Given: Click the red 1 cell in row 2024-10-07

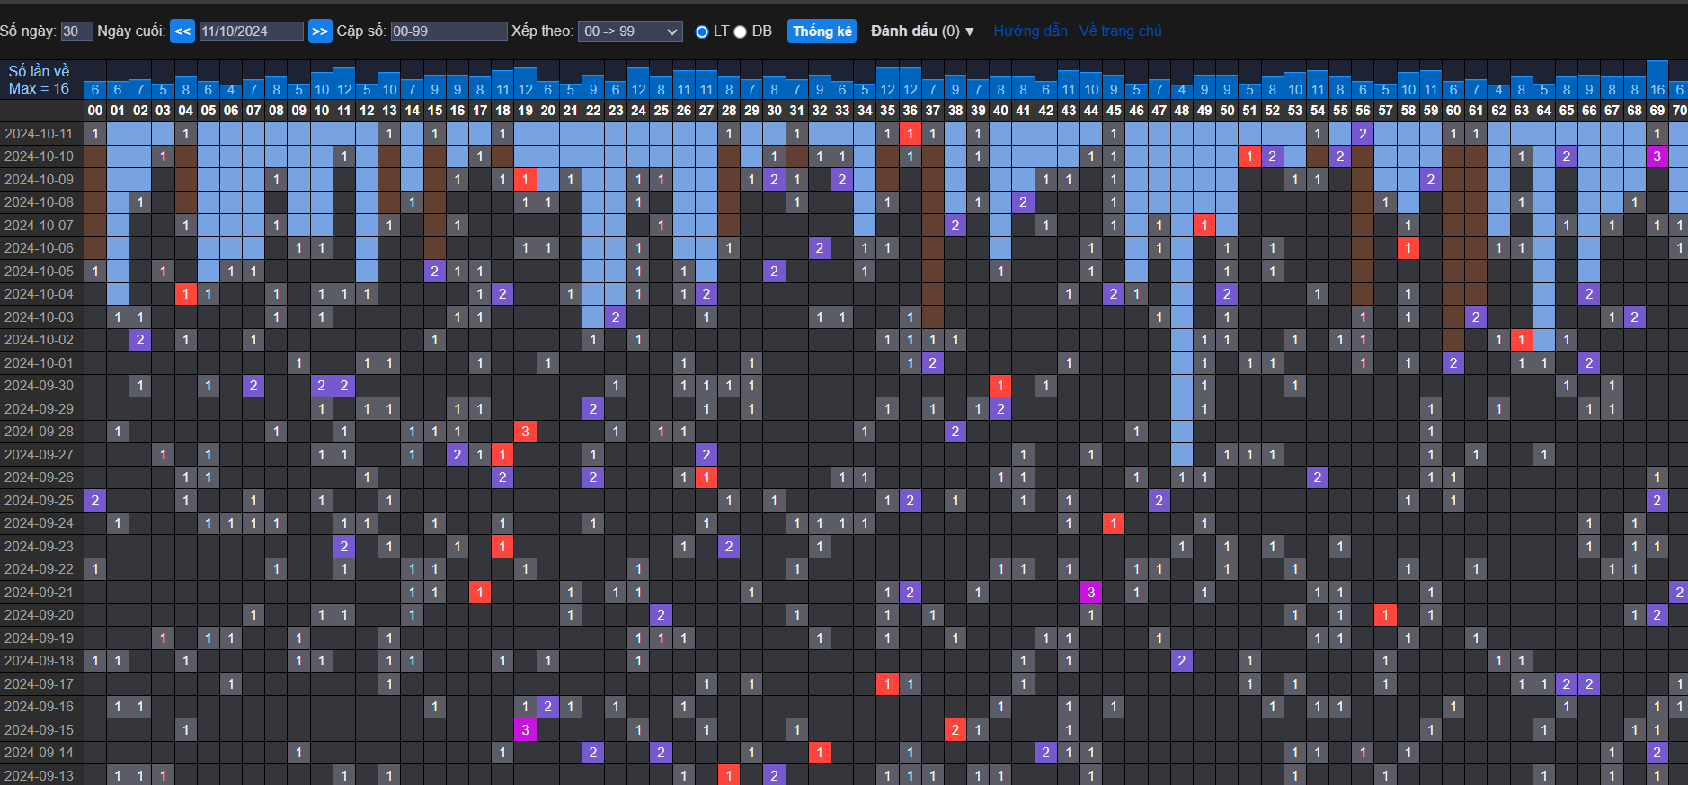Looking at the screenshot, I should click(x=1204, y=226).
